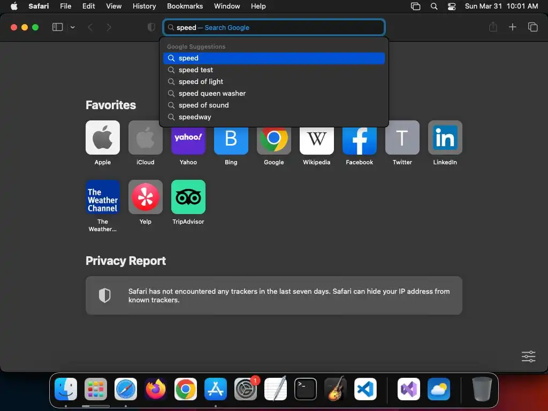548x411 pixels.
Task: Open the Trash in the Dock
Action: (x=482, y=389)
